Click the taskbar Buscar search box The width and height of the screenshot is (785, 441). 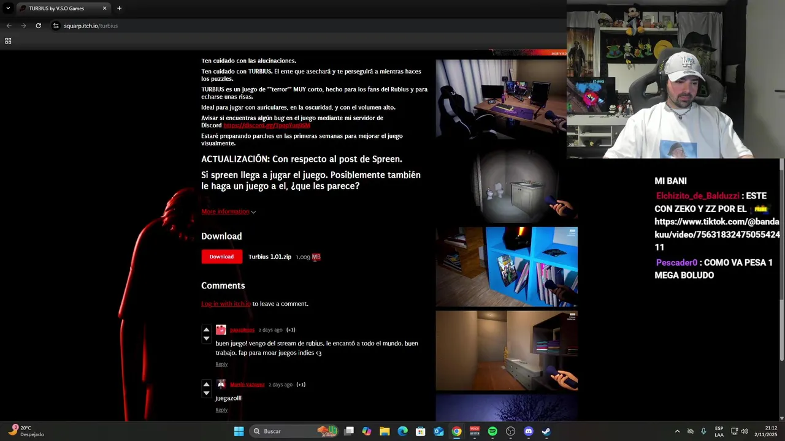(295, 431)
